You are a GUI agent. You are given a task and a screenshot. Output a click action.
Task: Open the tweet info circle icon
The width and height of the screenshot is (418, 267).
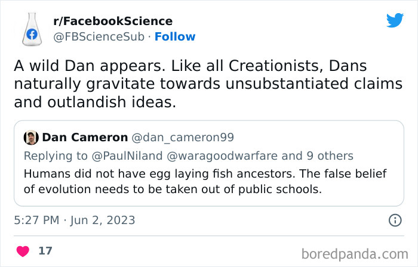coord(395,221)
